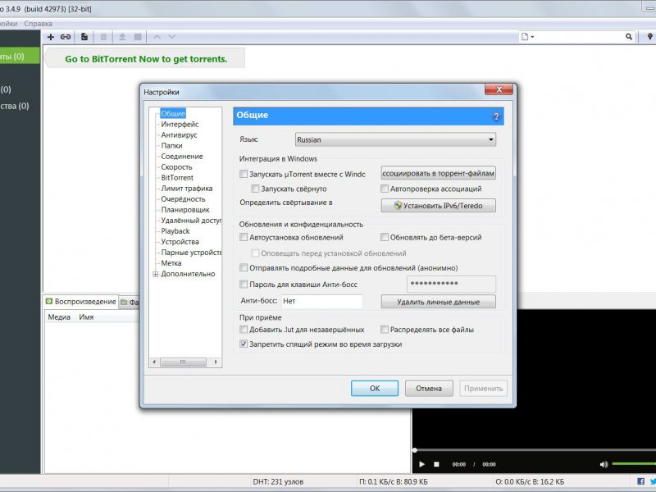Click the magnifier search icon in toolbar
Image resolution: width=656 pixels, height=492 pixels.
pyautogui.click(x=629, y=37)
